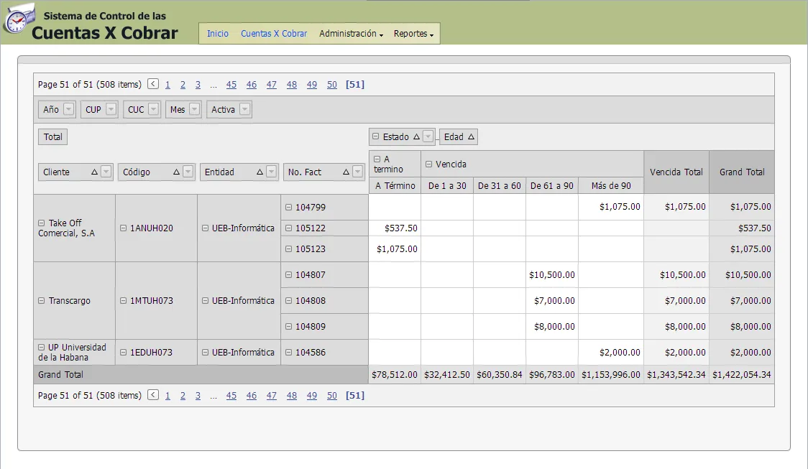This screenshot has width=808, height=469.
Task: Click the sort triangle on the Entidad column
Action: coord(261,172)
